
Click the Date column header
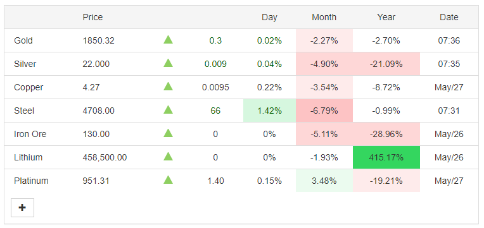[x=449, y=17]
